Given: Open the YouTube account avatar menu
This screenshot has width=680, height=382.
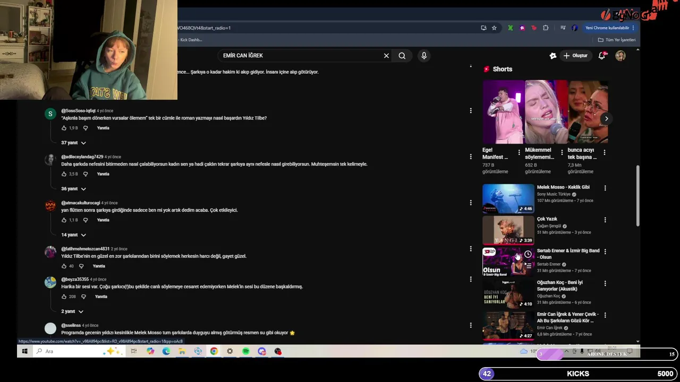Looking at the screenshot, I should click(x=620, y=56).
